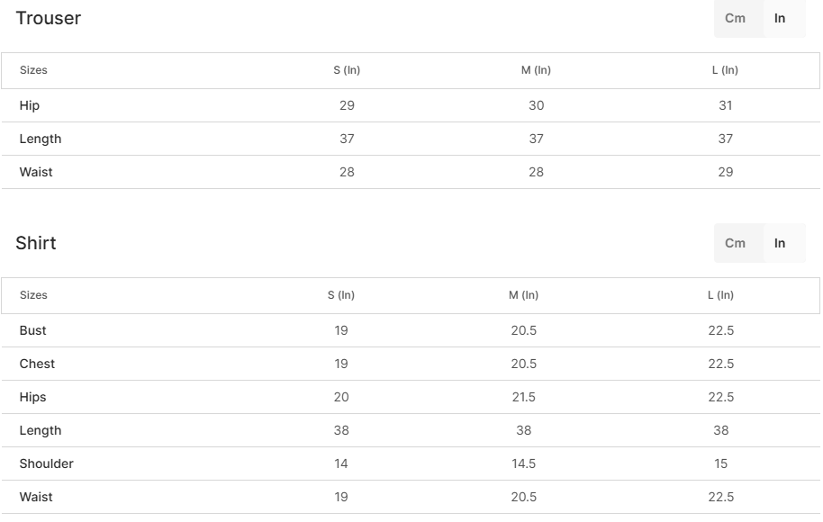Click the Hip row label in Trouser table

point(30,105)
